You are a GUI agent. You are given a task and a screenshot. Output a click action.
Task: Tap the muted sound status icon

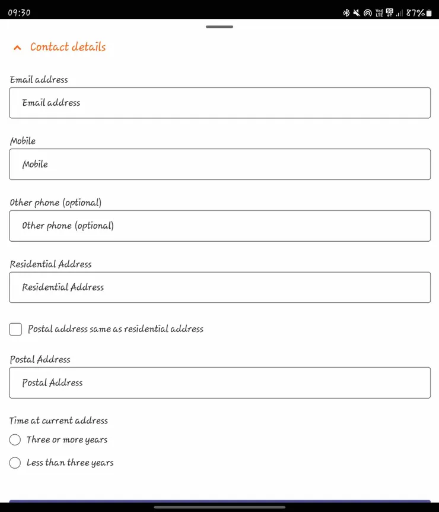(357, 12)
